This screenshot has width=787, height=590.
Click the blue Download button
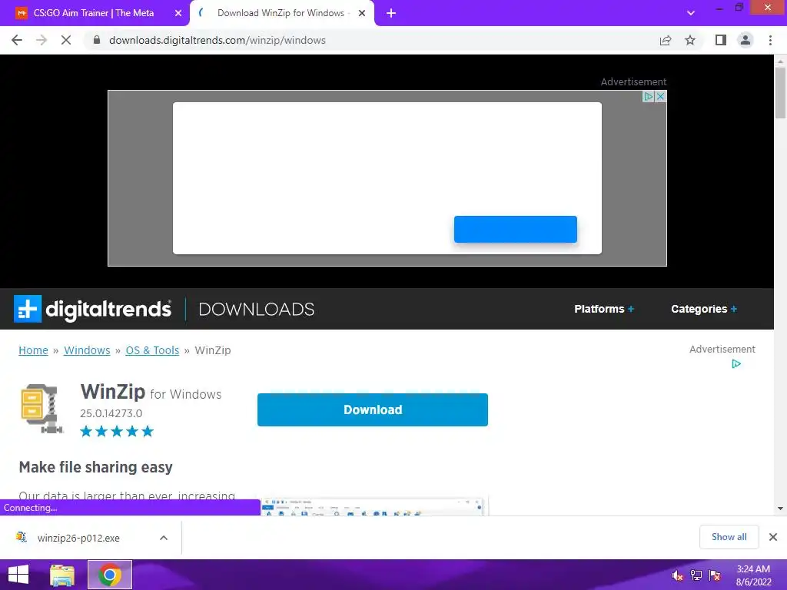(x=373, y=410)
